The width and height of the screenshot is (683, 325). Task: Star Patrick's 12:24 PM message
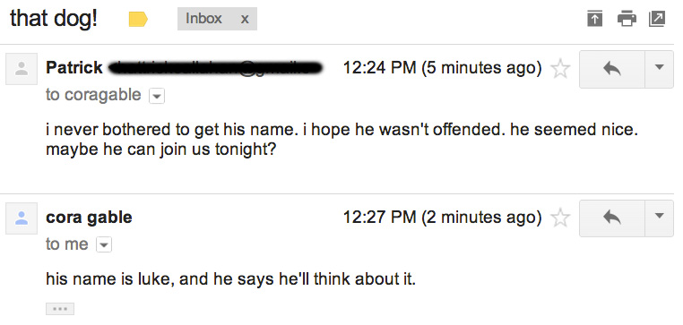tap(560, 69)
